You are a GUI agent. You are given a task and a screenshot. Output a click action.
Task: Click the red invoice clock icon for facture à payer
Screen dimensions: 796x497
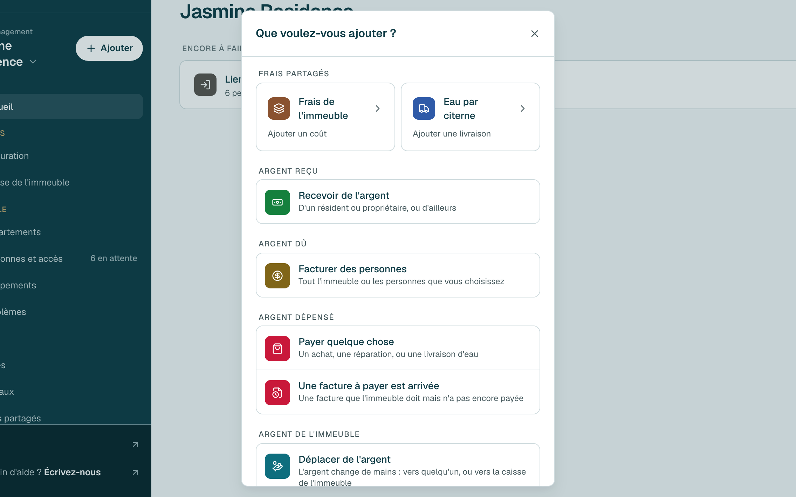(x=277, y=393)
